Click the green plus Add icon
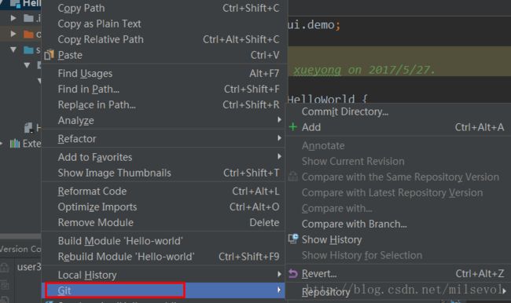 (x=293, y=127)
